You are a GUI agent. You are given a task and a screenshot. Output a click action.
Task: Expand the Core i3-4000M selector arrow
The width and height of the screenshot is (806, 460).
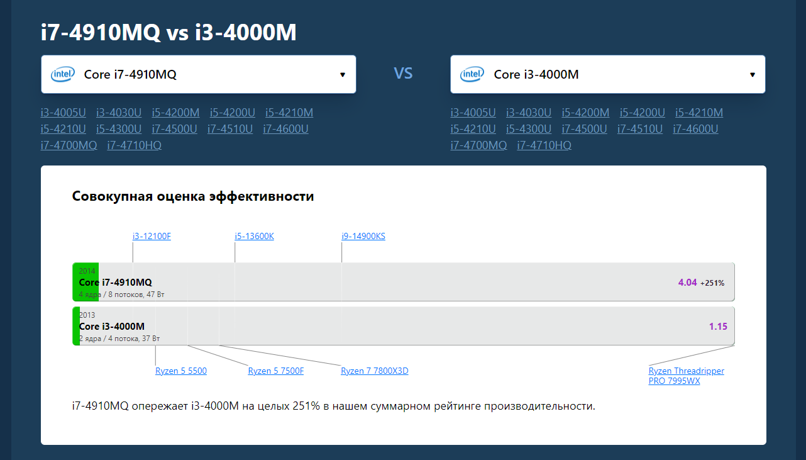pos(753,74)
